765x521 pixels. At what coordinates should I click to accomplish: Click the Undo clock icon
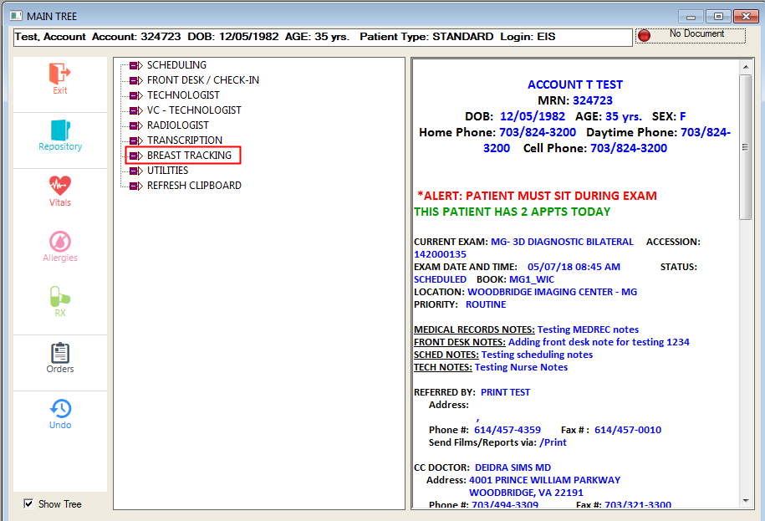pyautogui.click(x=60, y=409)
